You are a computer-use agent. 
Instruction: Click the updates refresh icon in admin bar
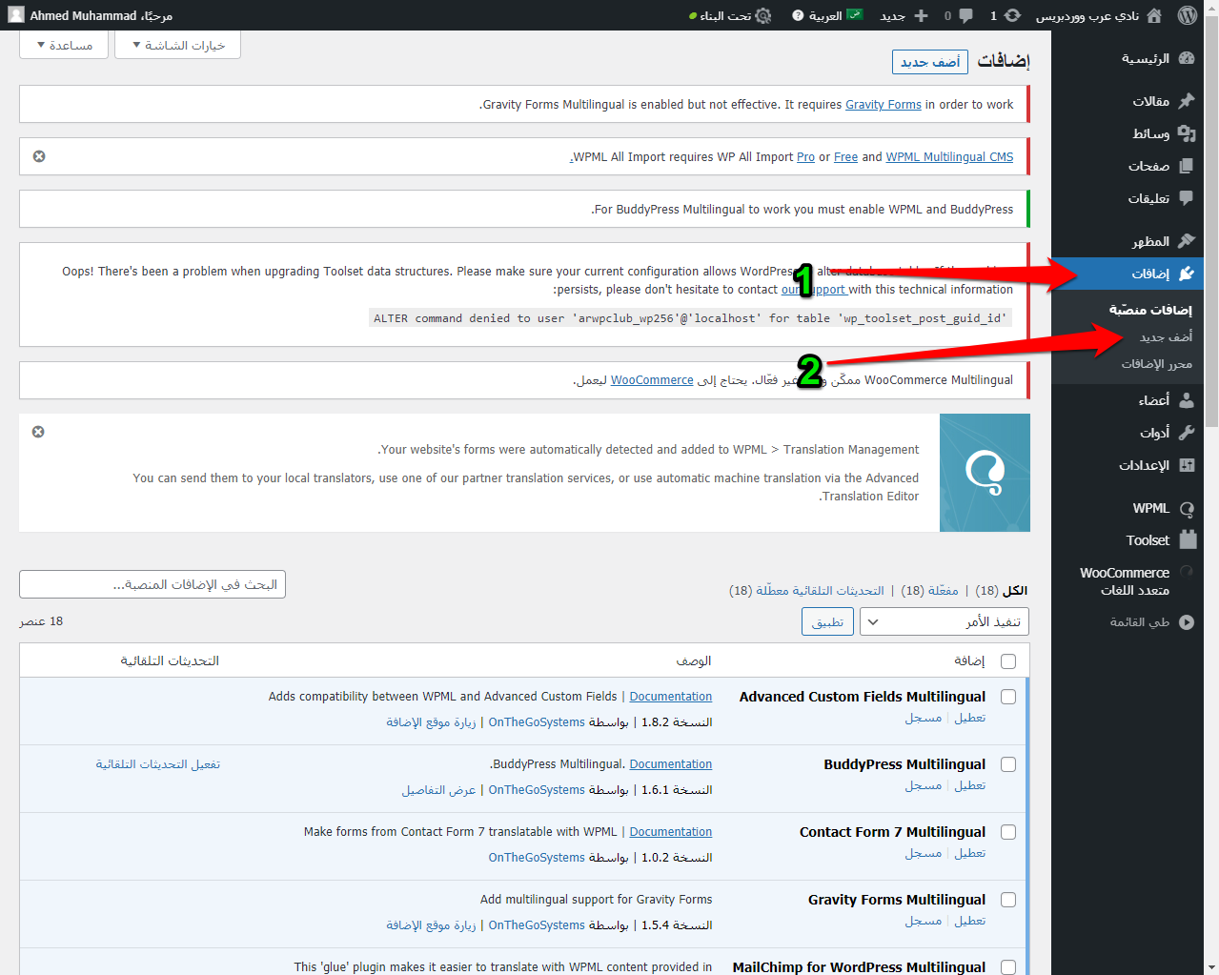point(1012,15)
